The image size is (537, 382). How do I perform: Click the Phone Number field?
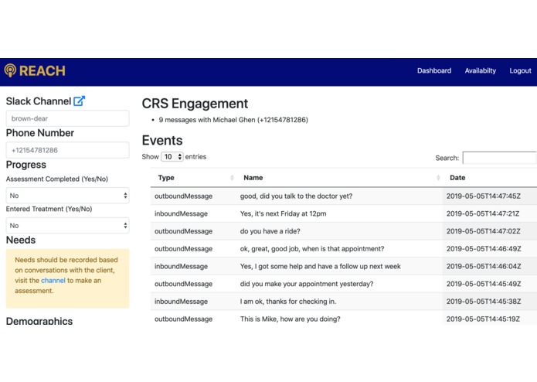(x=67, y=150)
